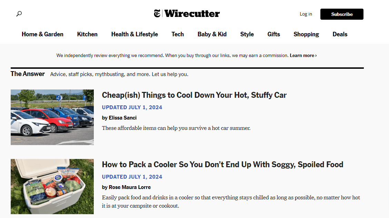Select the Kitchen navigation category
This screenshot has width=389, height=218.
87,34
